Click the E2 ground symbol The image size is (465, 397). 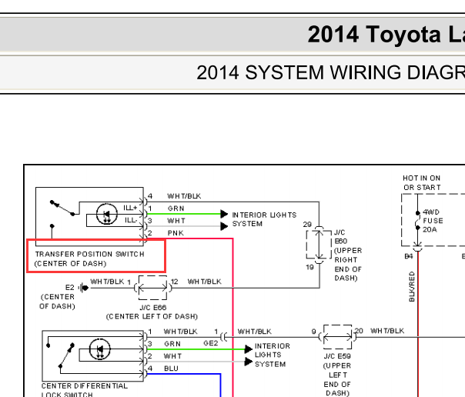point(84,288)
